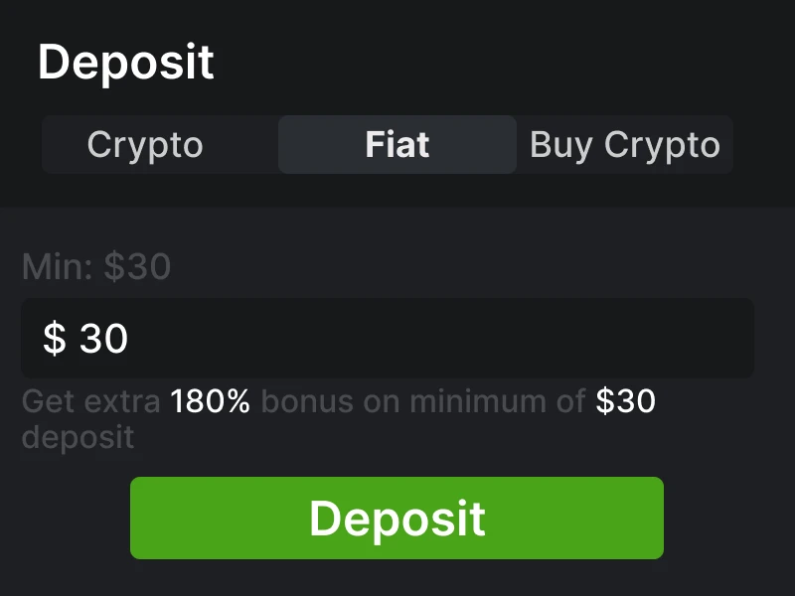
Task: Click the word Deposit on the green button
Action: point(397,518)
